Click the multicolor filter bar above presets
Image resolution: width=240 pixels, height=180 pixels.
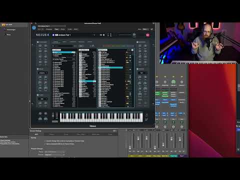118,46
